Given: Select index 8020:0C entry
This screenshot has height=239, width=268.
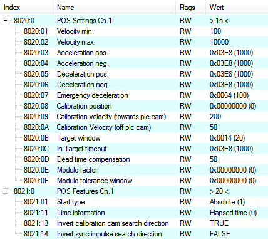Looking at the screenshot, I should pyautogui.click(x=36, y=149).
